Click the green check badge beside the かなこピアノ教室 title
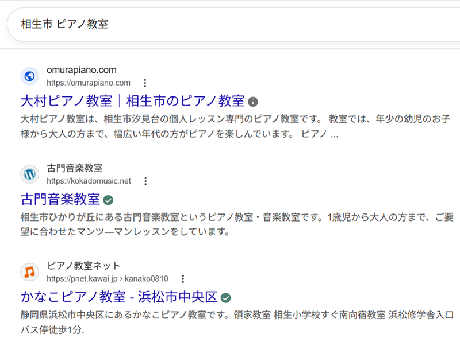Image resolution: width=460 pixels, height=338 pixels. point(226,298)
